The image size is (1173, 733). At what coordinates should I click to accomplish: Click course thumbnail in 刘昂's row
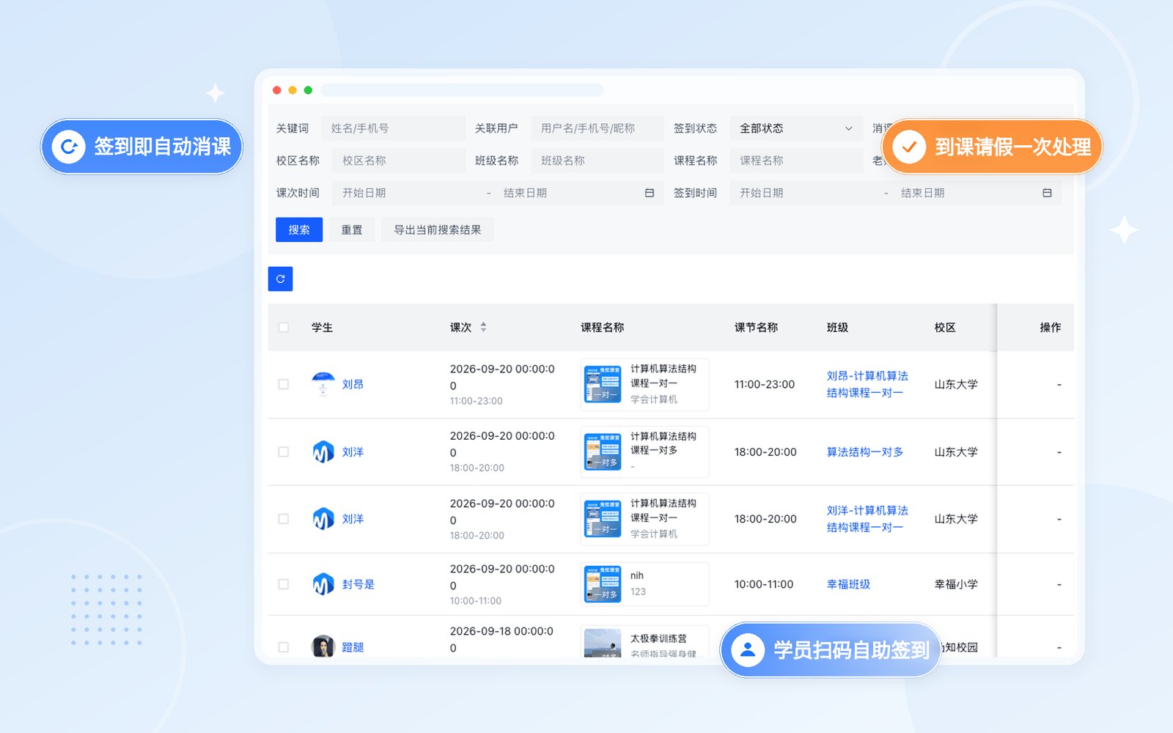tap(603, 384)
